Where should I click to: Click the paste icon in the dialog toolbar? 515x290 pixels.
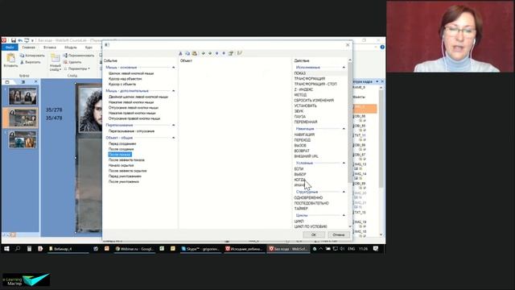[x=195, y=53]
